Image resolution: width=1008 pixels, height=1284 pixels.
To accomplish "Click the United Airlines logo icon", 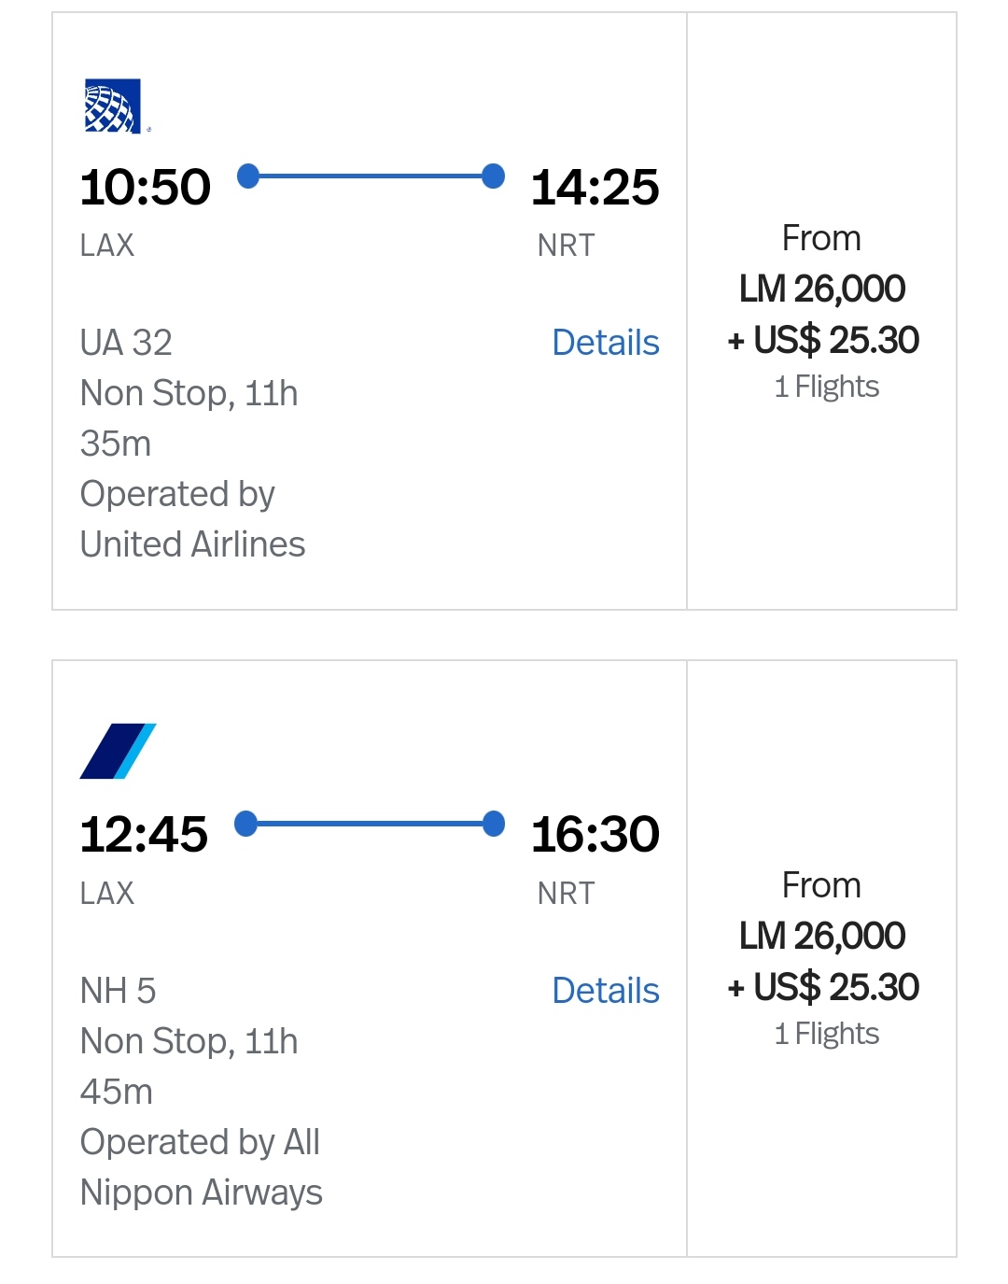I will 113,106.
